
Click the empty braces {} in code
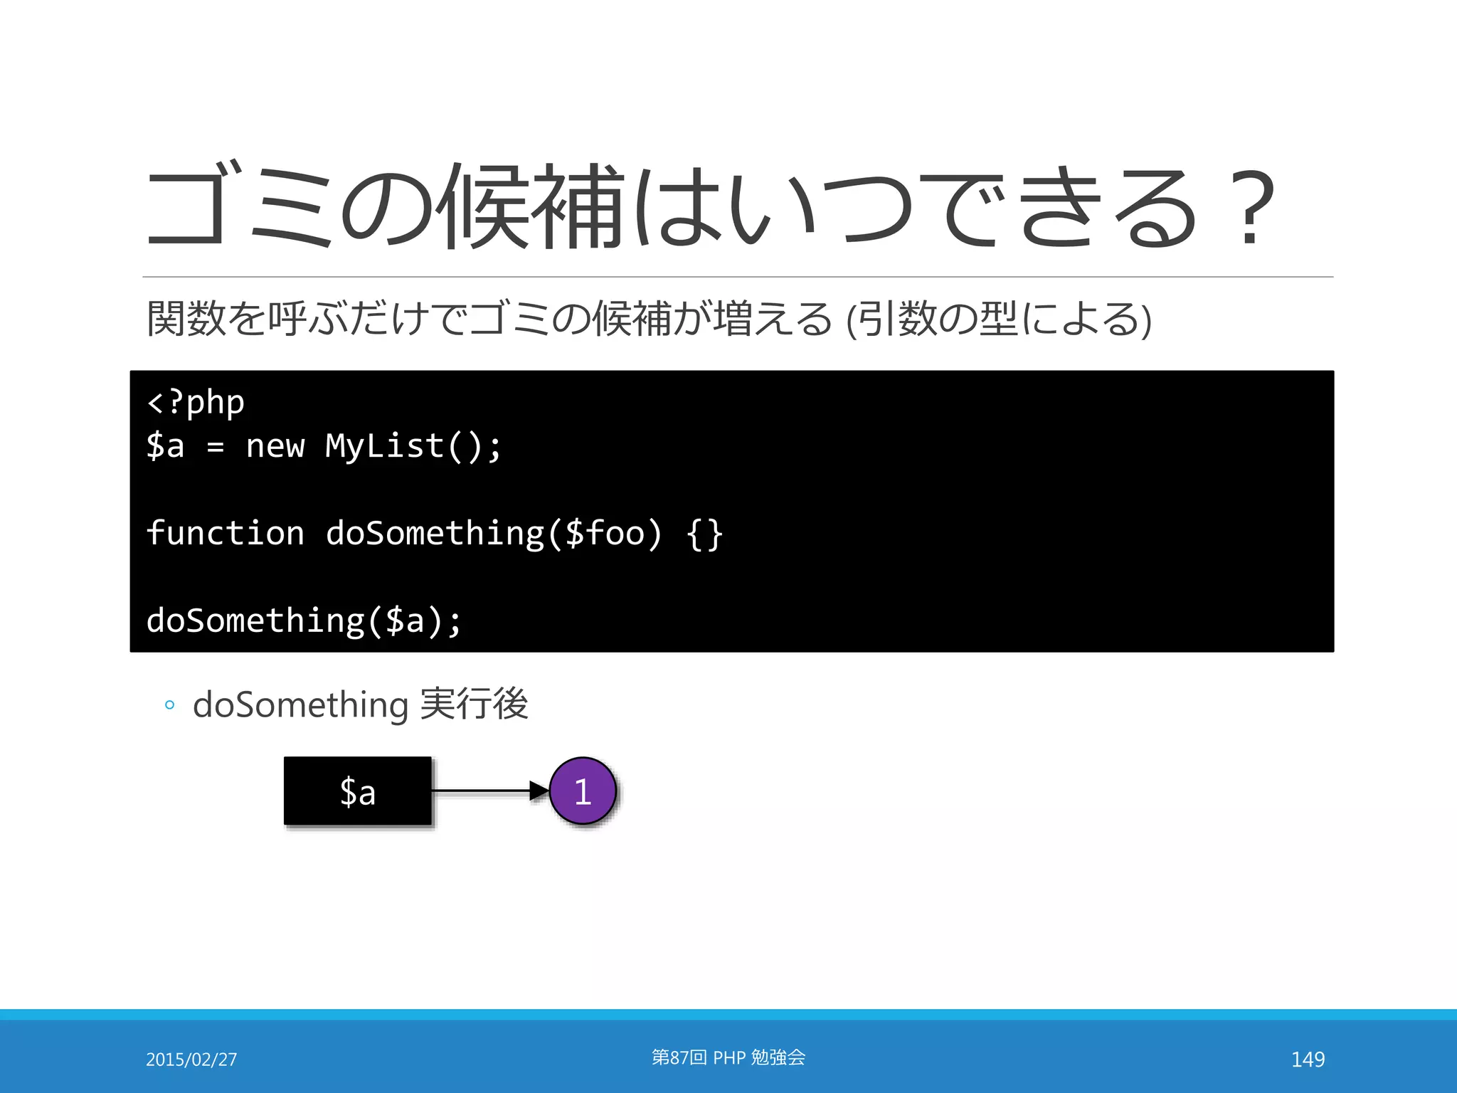704,534
